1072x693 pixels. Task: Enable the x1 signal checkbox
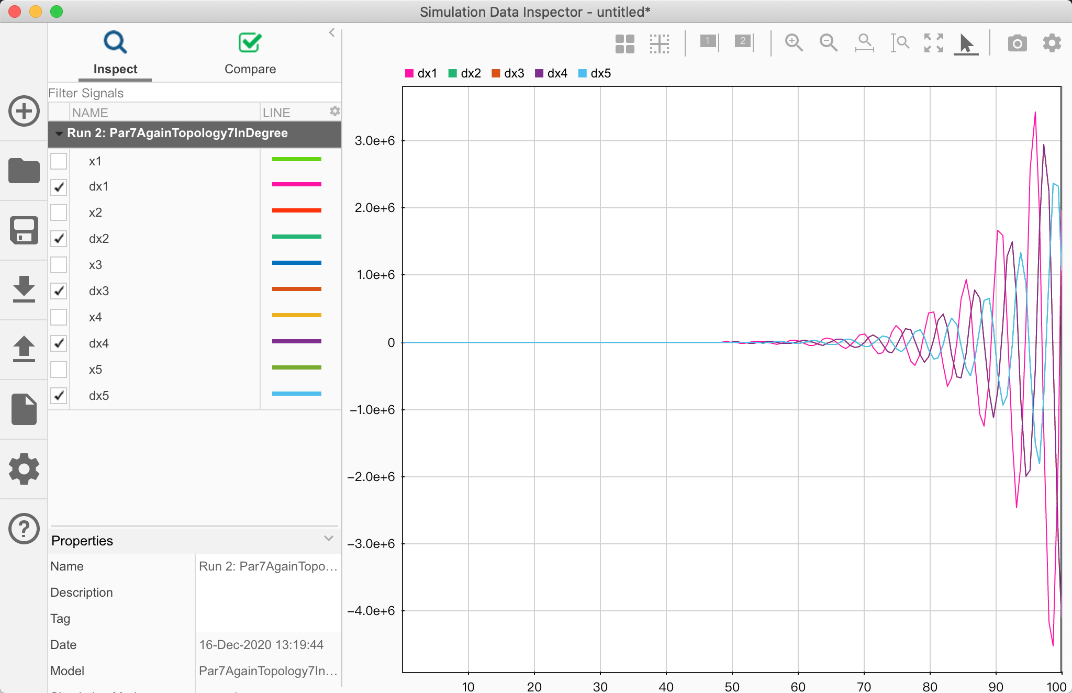point(59,161)
